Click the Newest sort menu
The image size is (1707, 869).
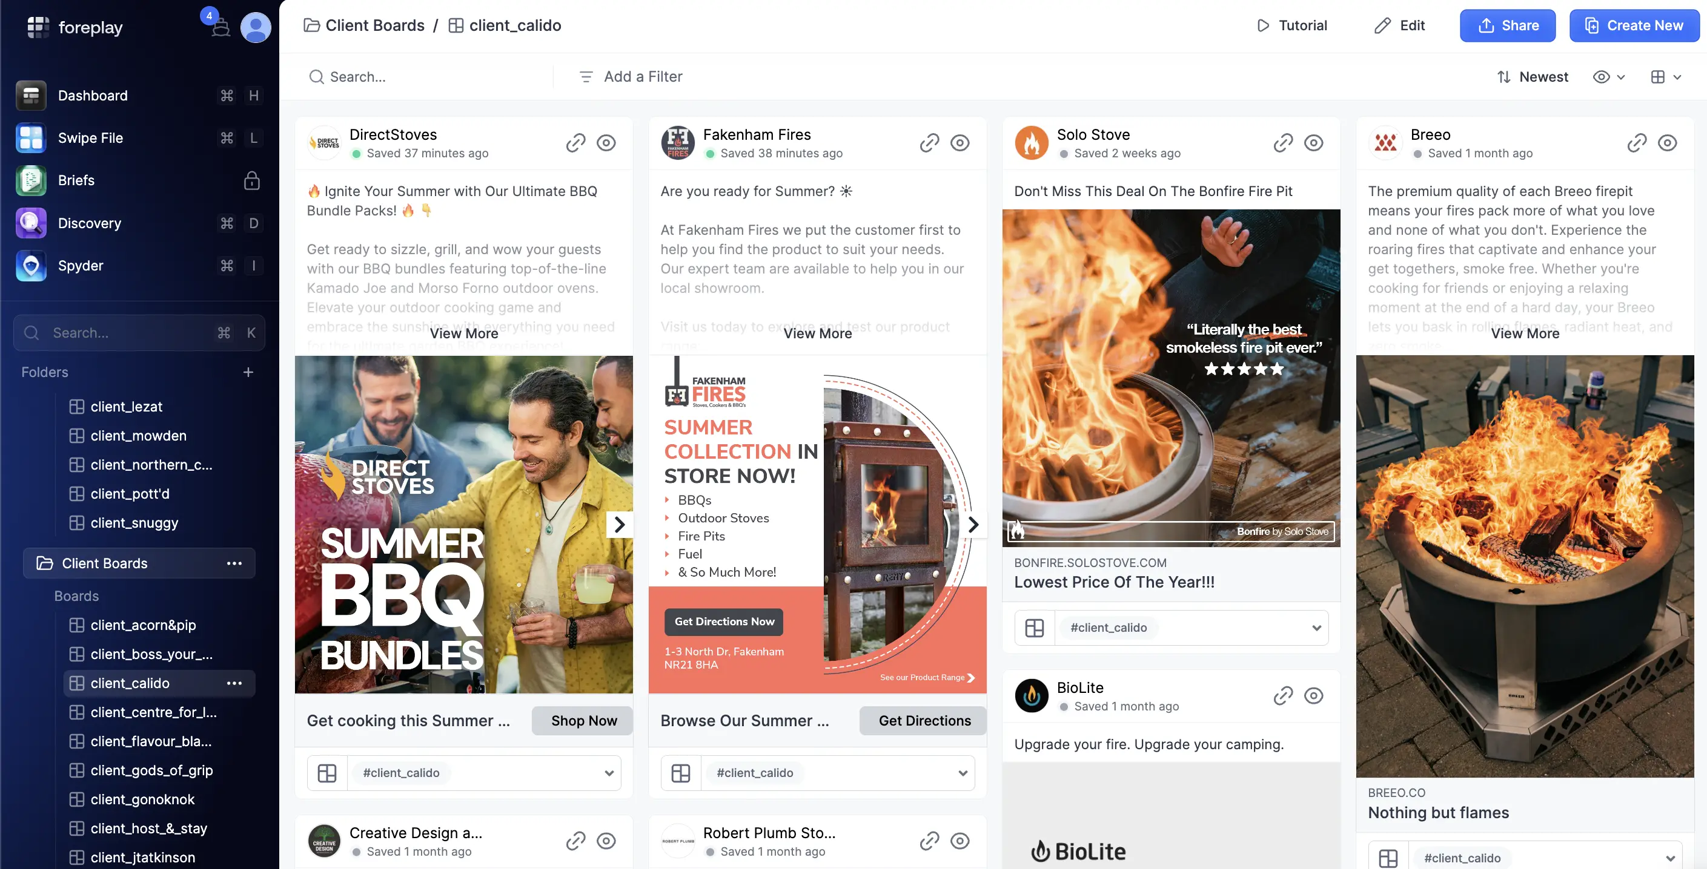pyautogui.click(x=1543, y=76)
